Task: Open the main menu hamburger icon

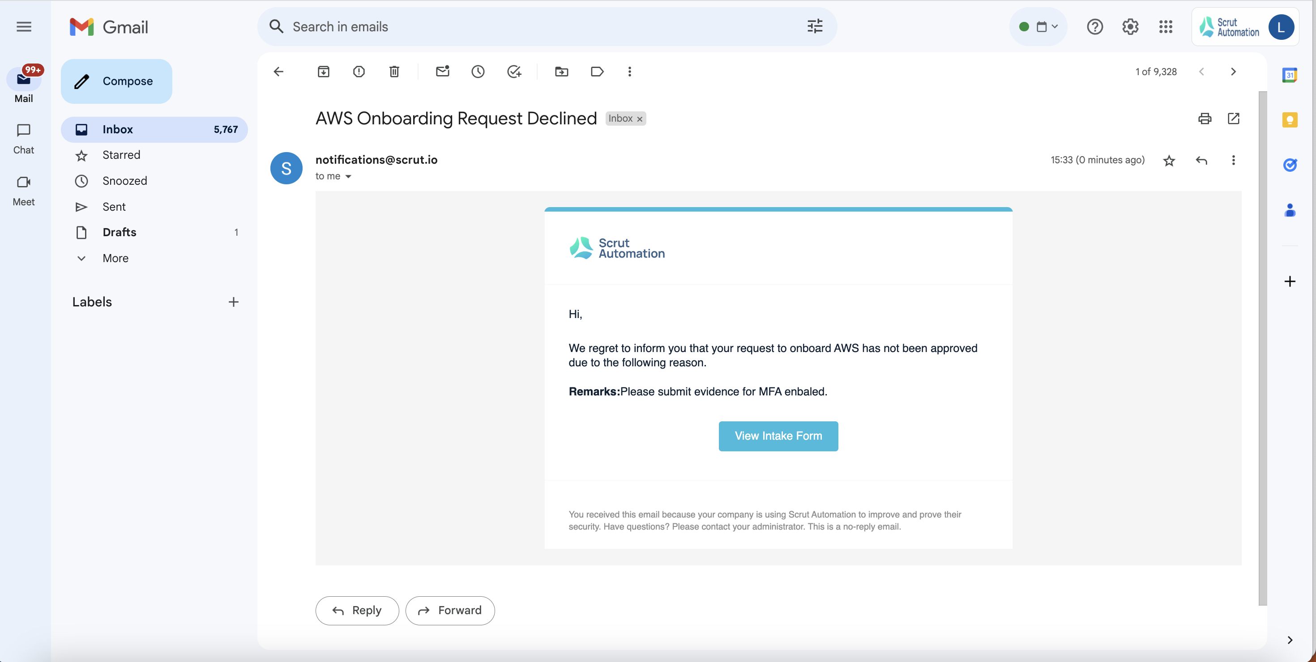Action: (x=24, y=26)
